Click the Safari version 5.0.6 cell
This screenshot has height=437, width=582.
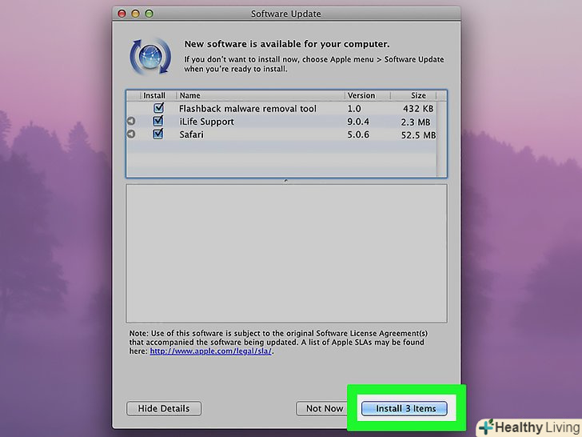pos(358,134)
